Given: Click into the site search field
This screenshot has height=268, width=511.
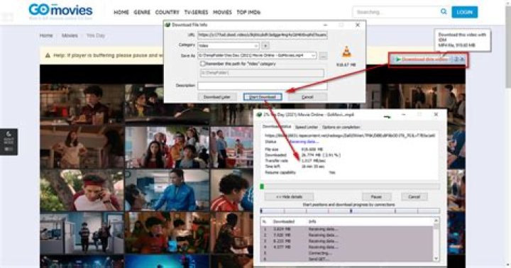Looking at the screenshot, I should click(396, 12).
